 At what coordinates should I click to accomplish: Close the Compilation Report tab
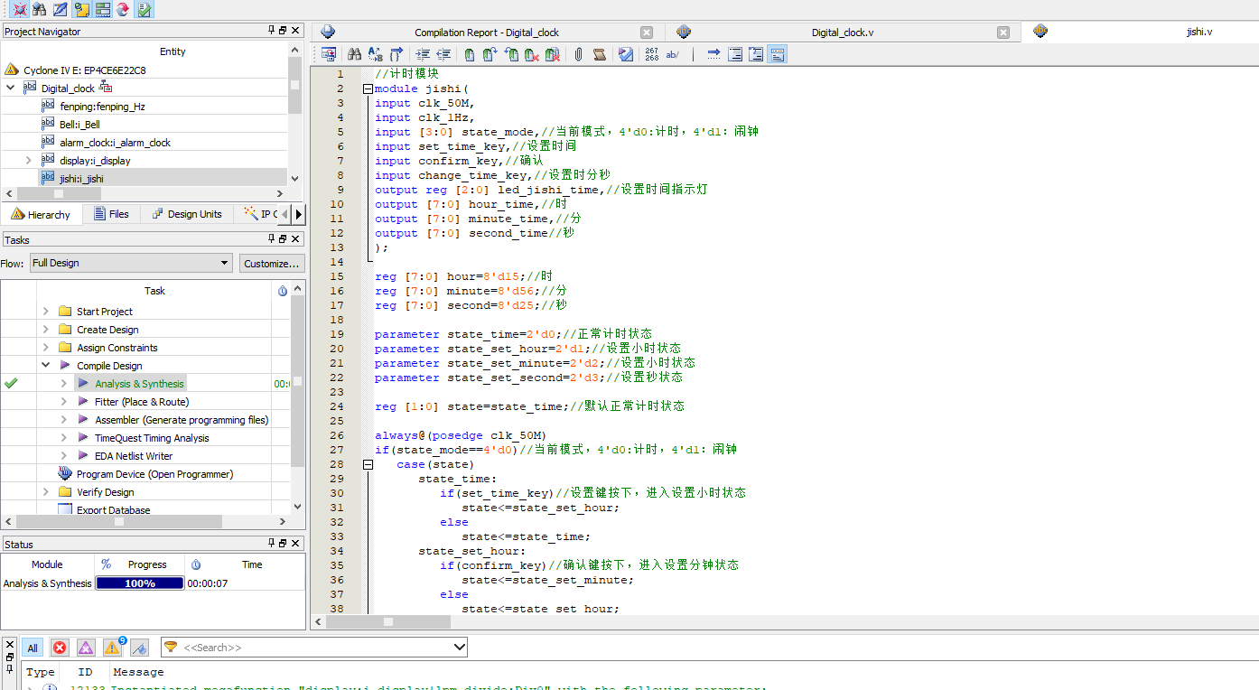(647, 33)
